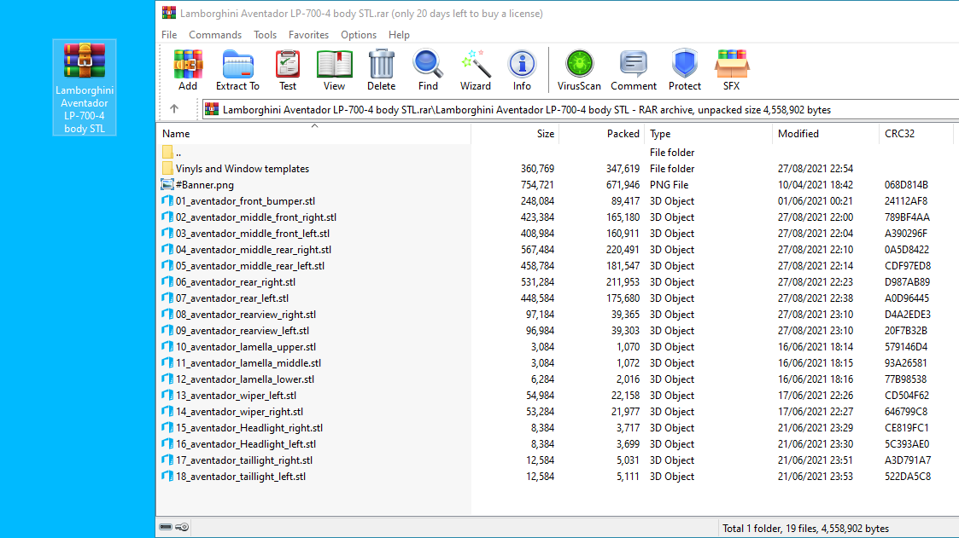Viewport: 959px width, 538px height.
Task: Select the Lamborghini RAR desktop icon
Action: point(85,87)
